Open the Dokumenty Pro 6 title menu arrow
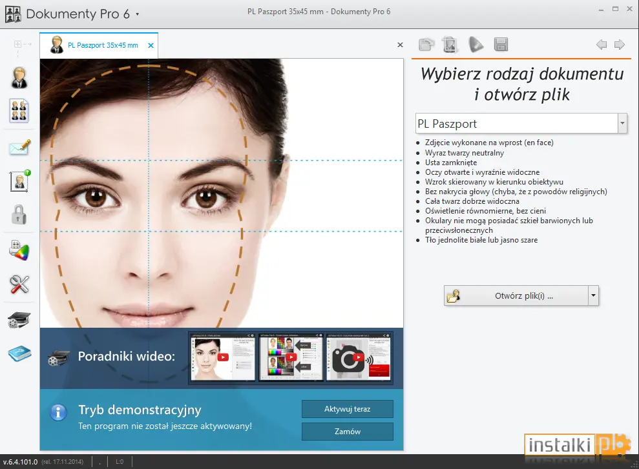 pyautogui.click(x=138, y=14)
